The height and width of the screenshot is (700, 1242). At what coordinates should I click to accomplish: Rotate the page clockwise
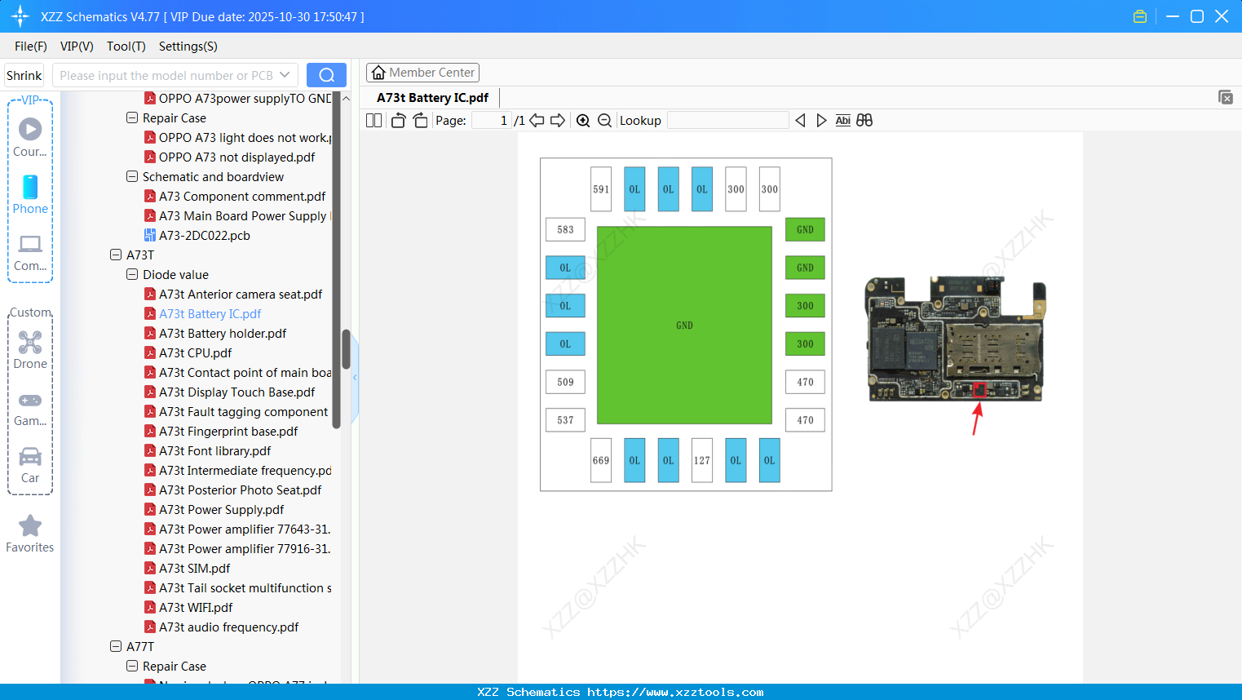point(420,121)
